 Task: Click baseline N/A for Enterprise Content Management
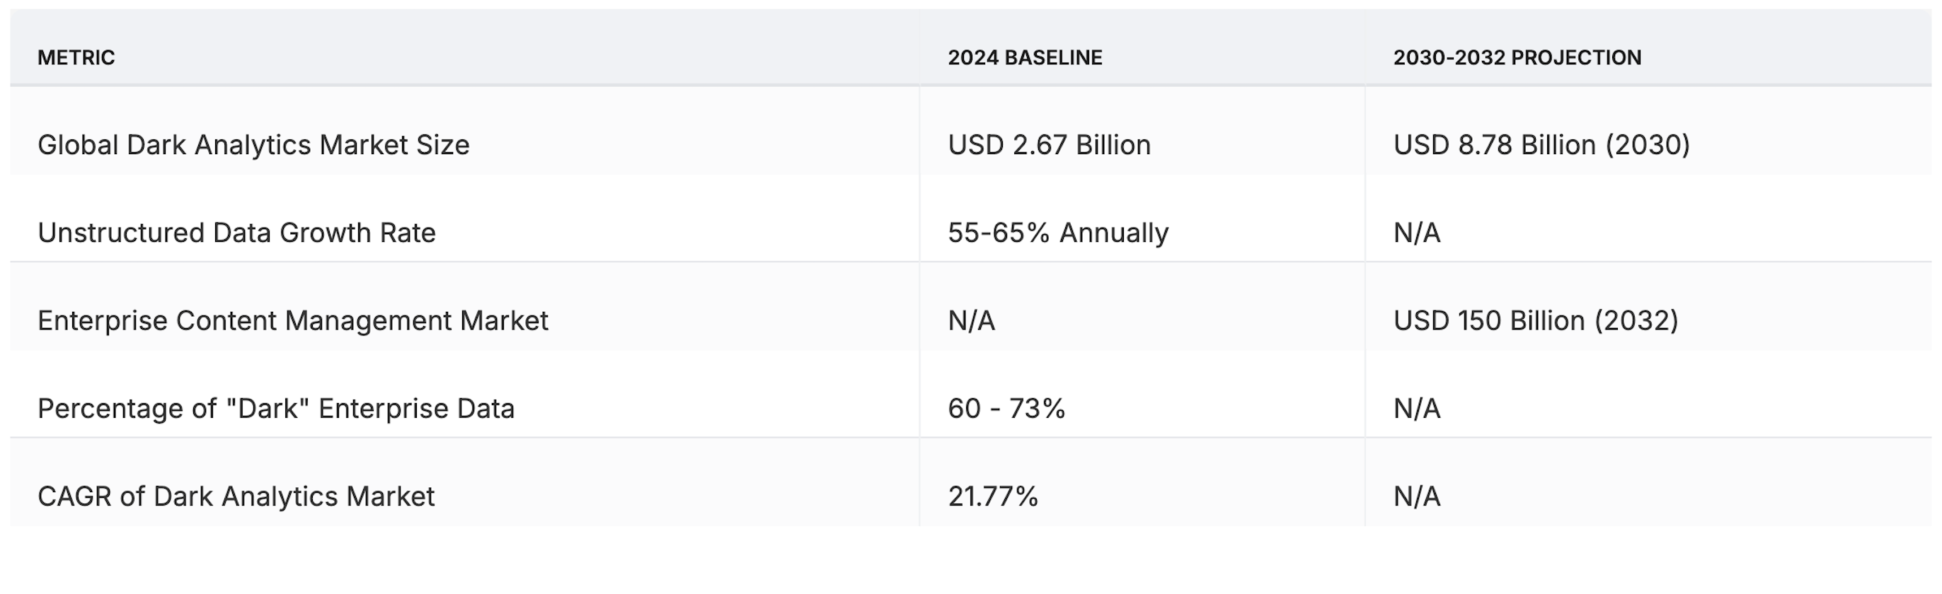(x=971, y=321)
